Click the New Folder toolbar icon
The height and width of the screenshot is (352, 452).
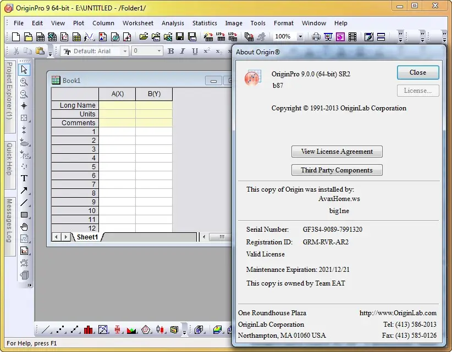pyautogui.click(x=28, y=37)
